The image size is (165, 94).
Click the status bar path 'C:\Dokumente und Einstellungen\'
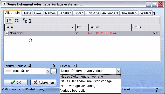pos(23,89)
